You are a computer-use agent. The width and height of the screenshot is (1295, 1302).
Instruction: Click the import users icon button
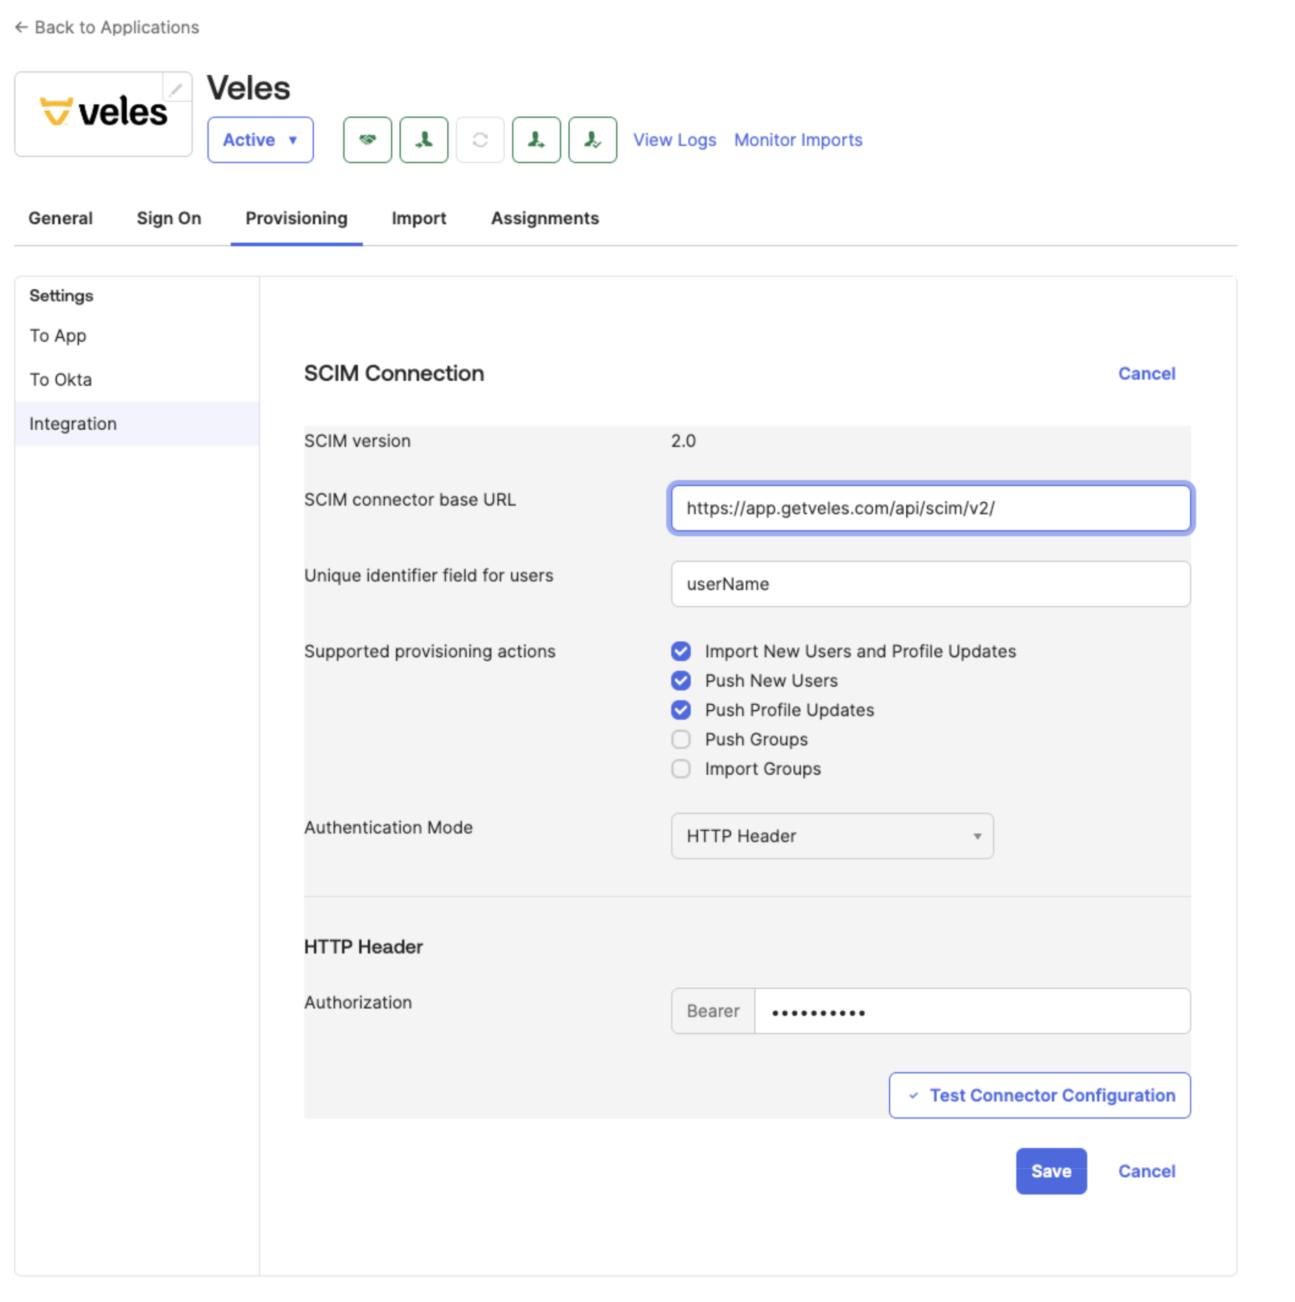[x=424, y=139]
